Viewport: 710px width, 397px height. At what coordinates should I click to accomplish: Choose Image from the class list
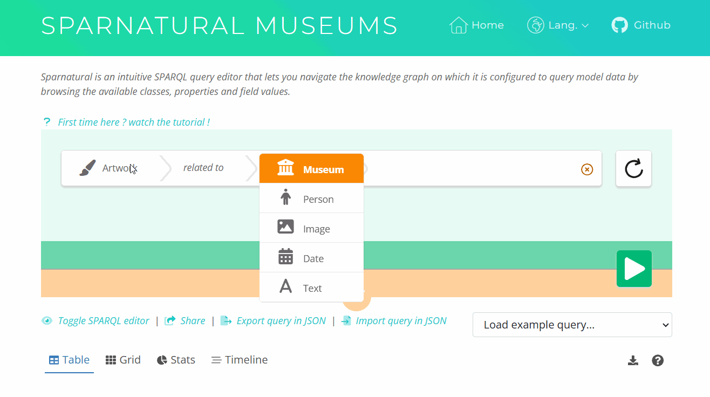[x=311, y=228]
